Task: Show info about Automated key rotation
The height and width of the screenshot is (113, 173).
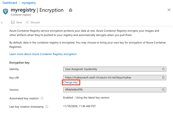Action: [x=42, y=98]
